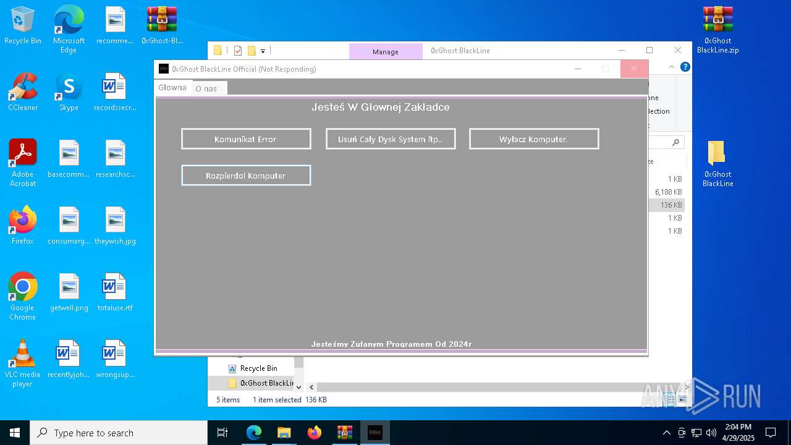This screenshot has height=445, width=791.
Task: Click the Explorer properties checkmark icon
Action: tap(238, 51)
